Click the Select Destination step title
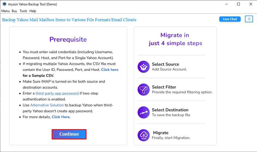The width and height of the screenshot is (257, 152). pyautogui.click(x=170, y=110)
